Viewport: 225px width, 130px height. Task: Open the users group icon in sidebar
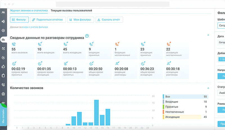pyautogui.click(x=3, y=12)
